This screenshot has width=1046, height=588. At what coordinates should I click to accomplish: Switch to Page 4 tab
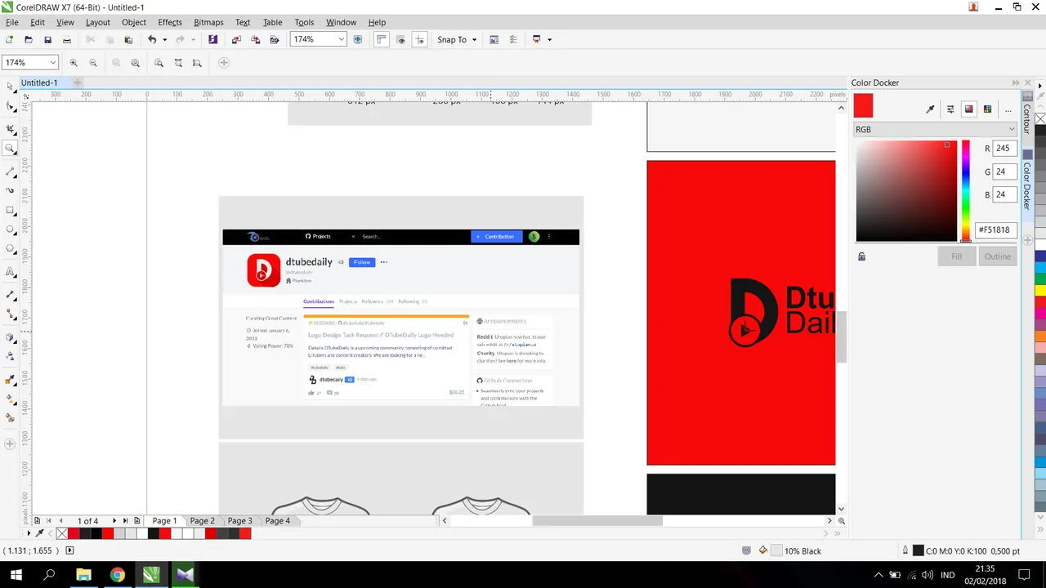277,521
